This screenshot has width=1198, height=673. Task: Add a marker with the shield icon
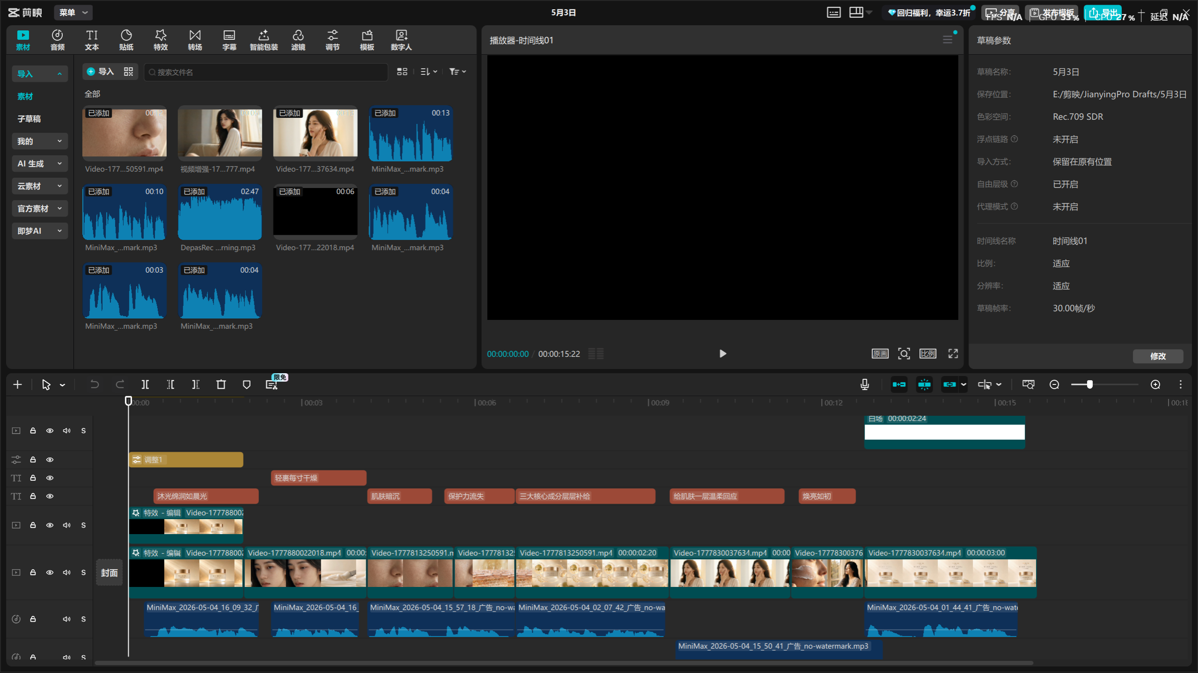tap(247, 384)
